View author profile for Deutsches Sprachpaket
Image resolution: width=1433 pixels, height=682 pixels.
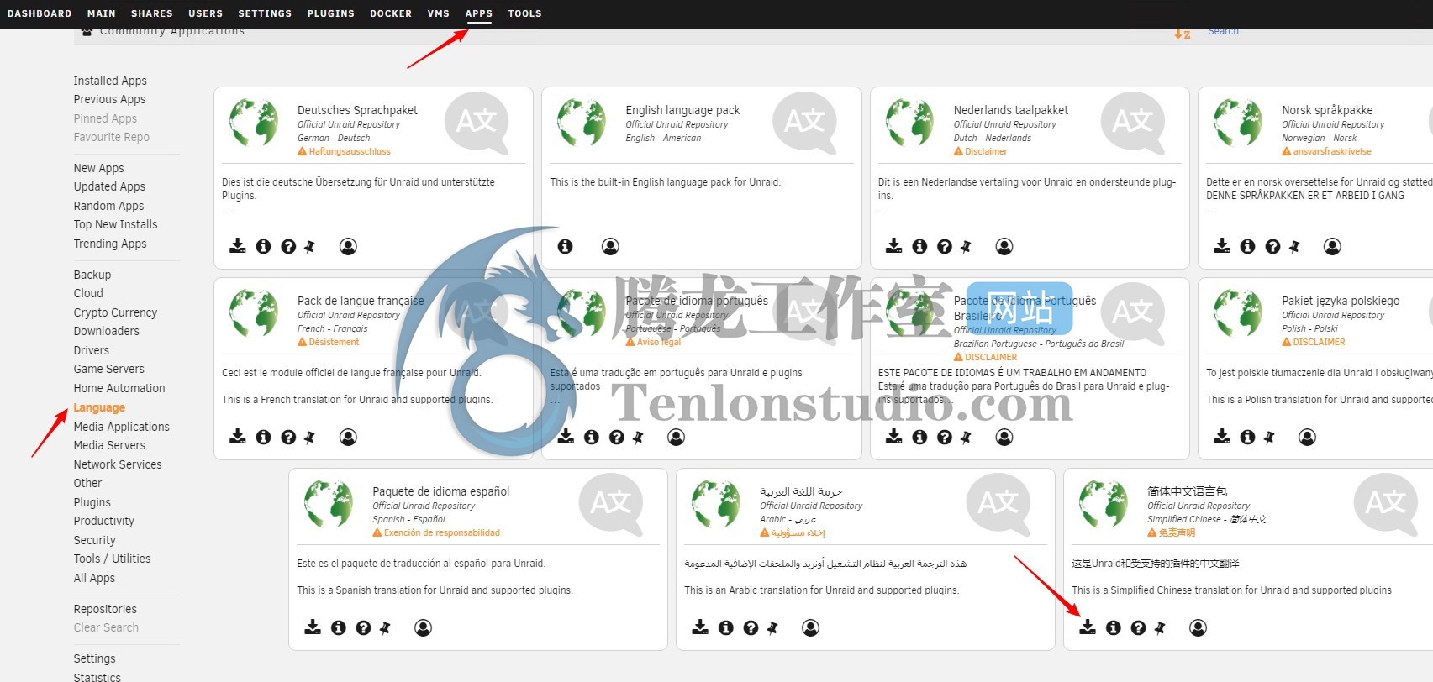tap(348, 246)
